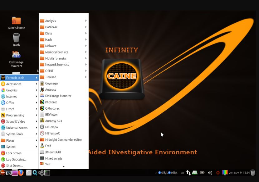The height and width of the screenshot is (182, 259).
Task: Open the Places submenu
Action: point(19,140)
